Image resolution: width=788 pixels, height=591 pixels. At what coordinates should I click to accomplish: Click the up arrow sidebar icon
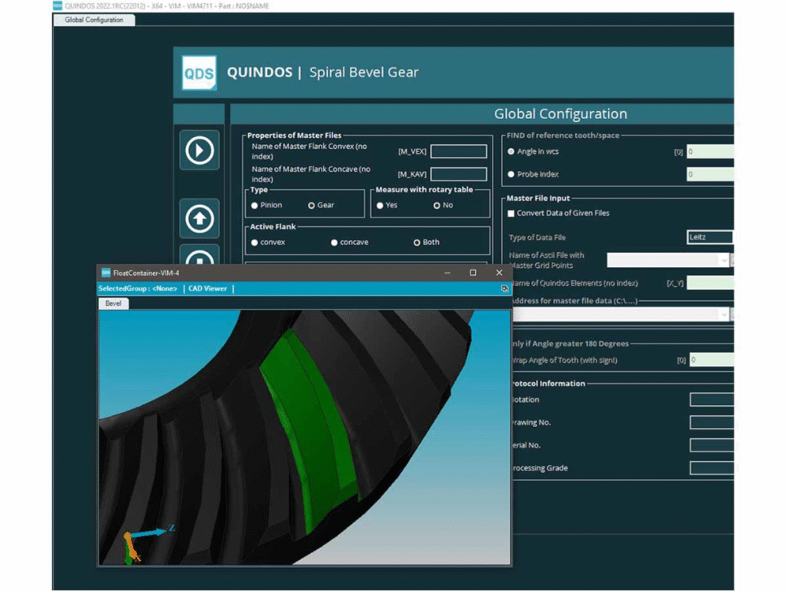coord(199,218)
